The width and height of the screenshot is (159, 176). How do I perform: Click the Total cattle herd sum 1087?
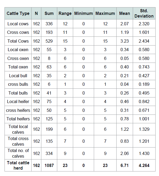click(x=49, y=165)
